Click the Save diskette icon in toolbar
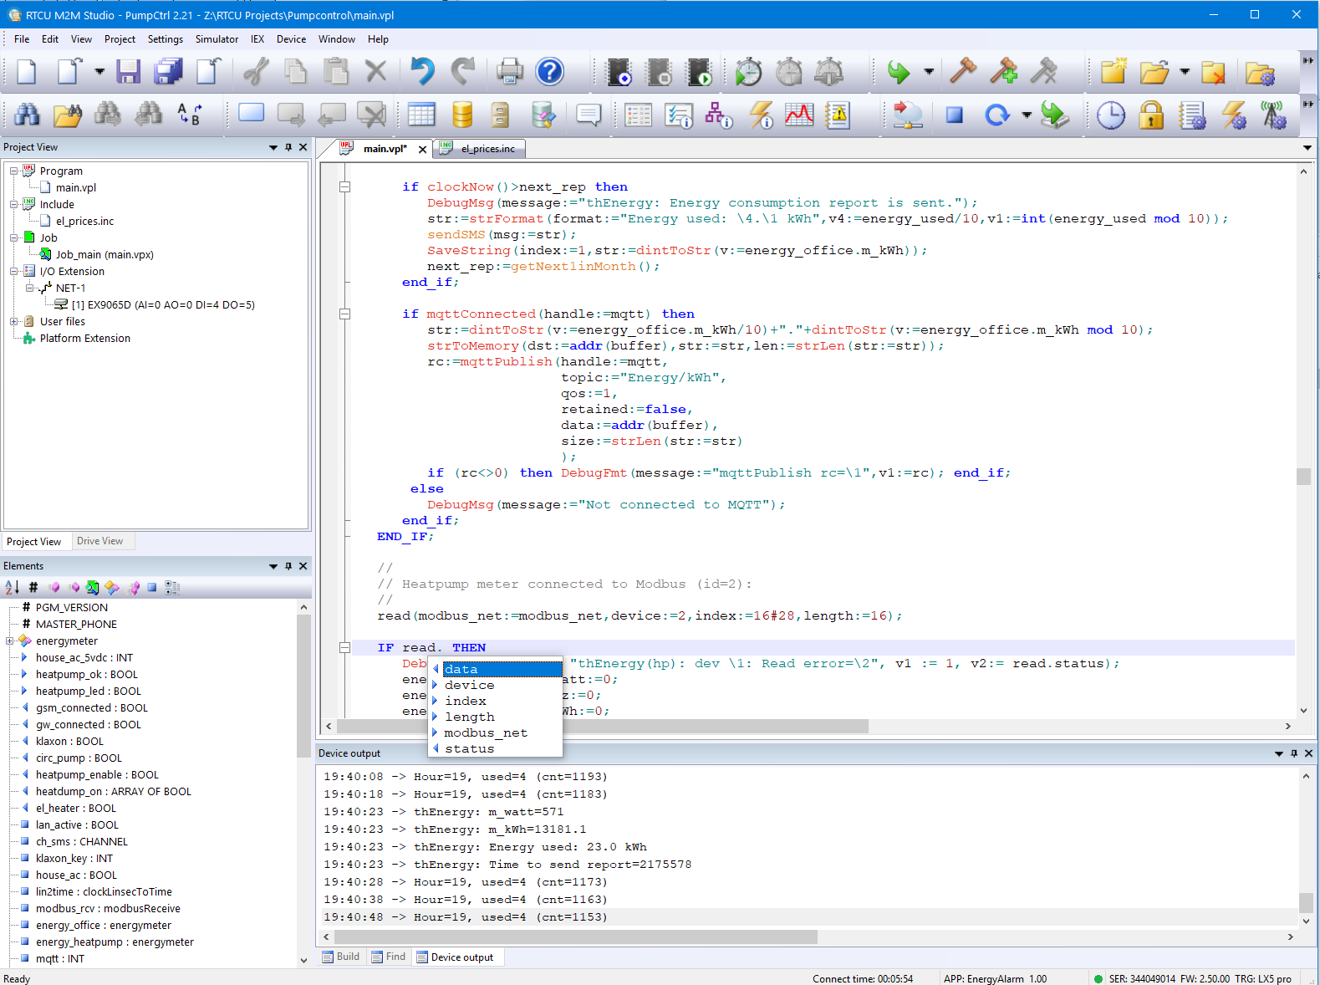Image resolution: width=1320 pixels, height=985 pixels. [128, 72]
